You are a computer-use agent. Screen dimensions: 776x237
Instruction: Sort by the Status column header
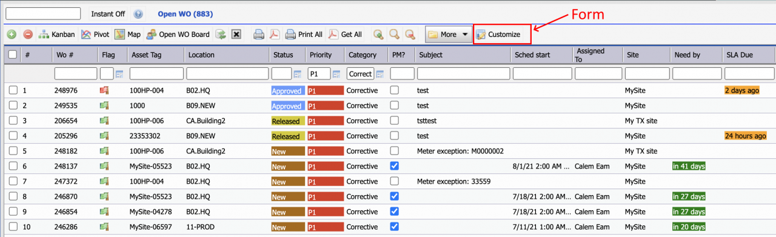283,55
